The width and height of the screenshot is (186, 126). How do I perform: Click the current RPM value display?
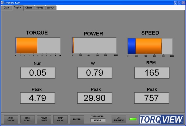point(152,73)
